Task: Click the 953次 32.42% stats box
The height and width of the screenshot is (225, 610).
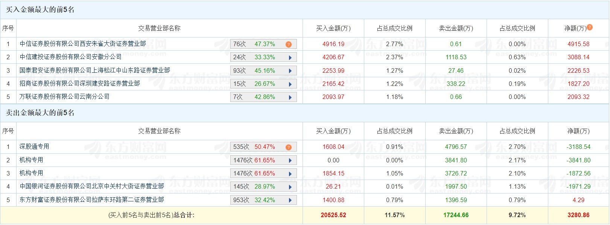Action: 263,200
